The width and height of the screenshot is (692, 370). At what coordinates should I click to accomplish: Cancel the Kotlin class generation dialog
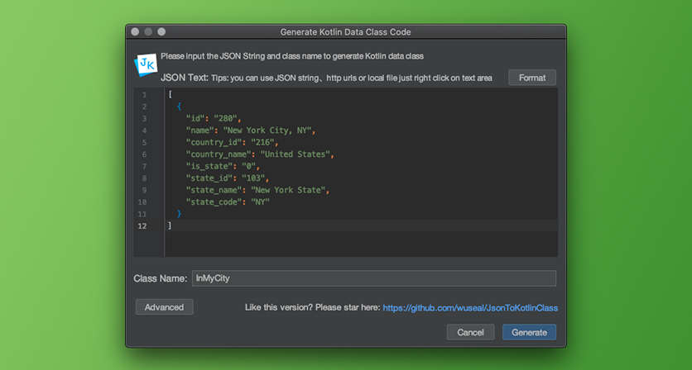click(x=470, y=332)
